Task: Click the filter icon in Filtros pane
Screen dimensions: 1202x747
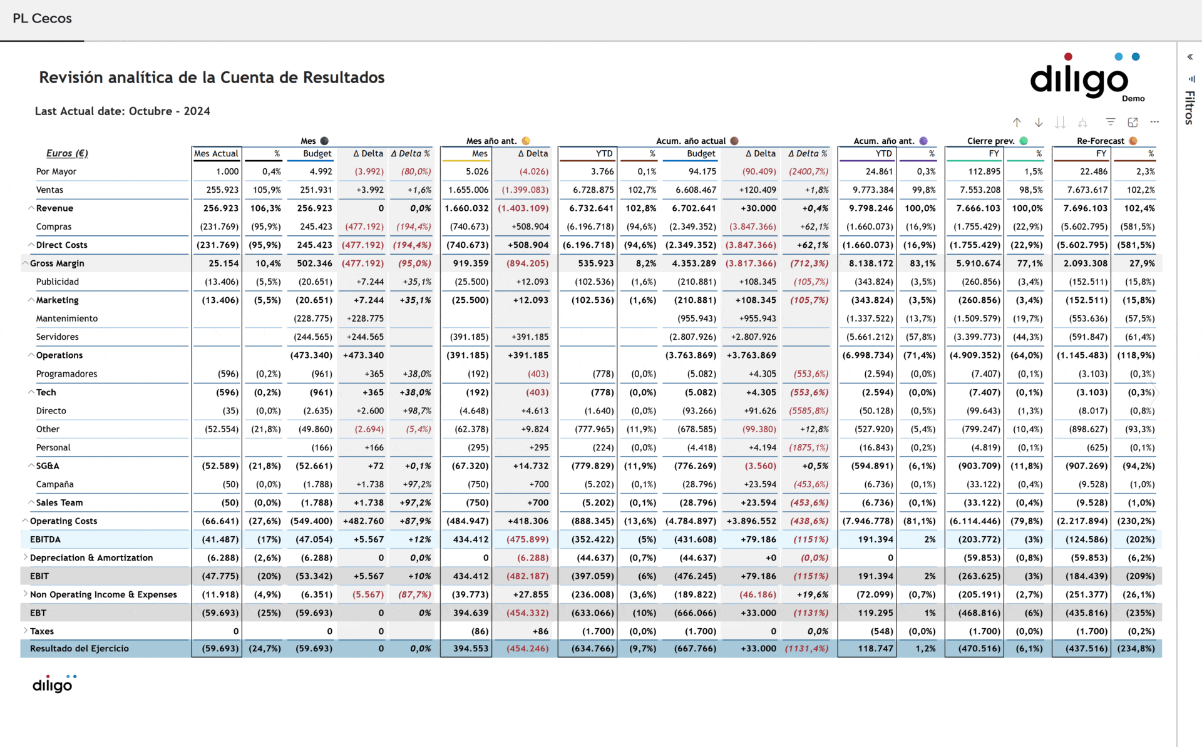Action: coord(1192,79)
